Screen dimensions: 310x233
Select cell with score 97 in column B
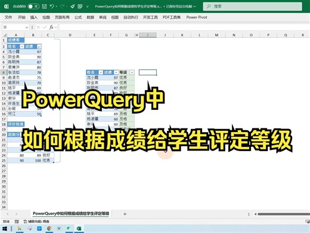pyautogui.click(x=33, y=52)
